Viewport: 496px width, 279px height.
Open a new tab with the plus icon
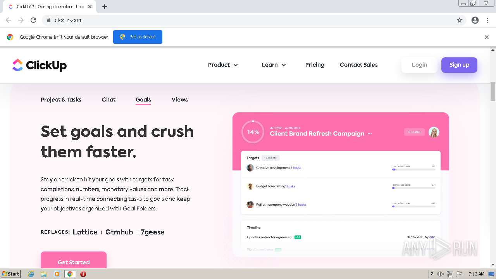[x=105, y=7]
